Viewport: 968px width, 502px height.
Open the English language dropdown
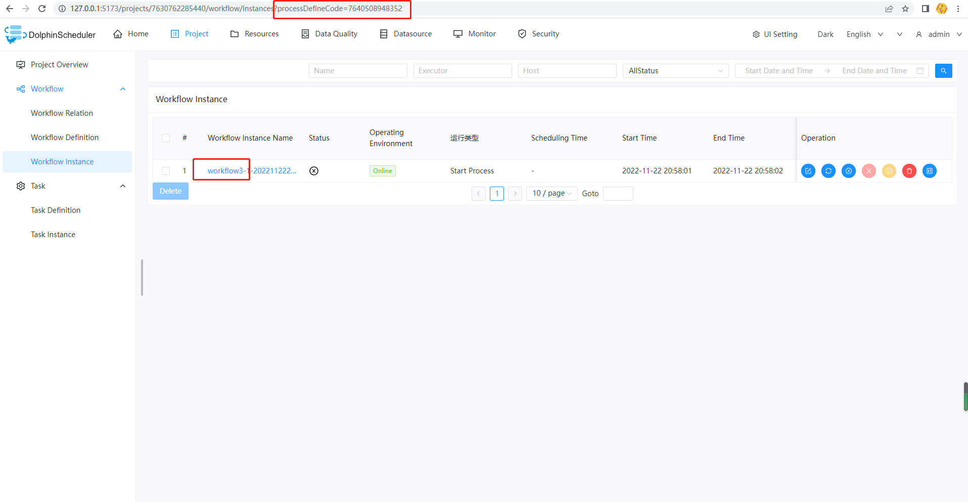(865, 34)
